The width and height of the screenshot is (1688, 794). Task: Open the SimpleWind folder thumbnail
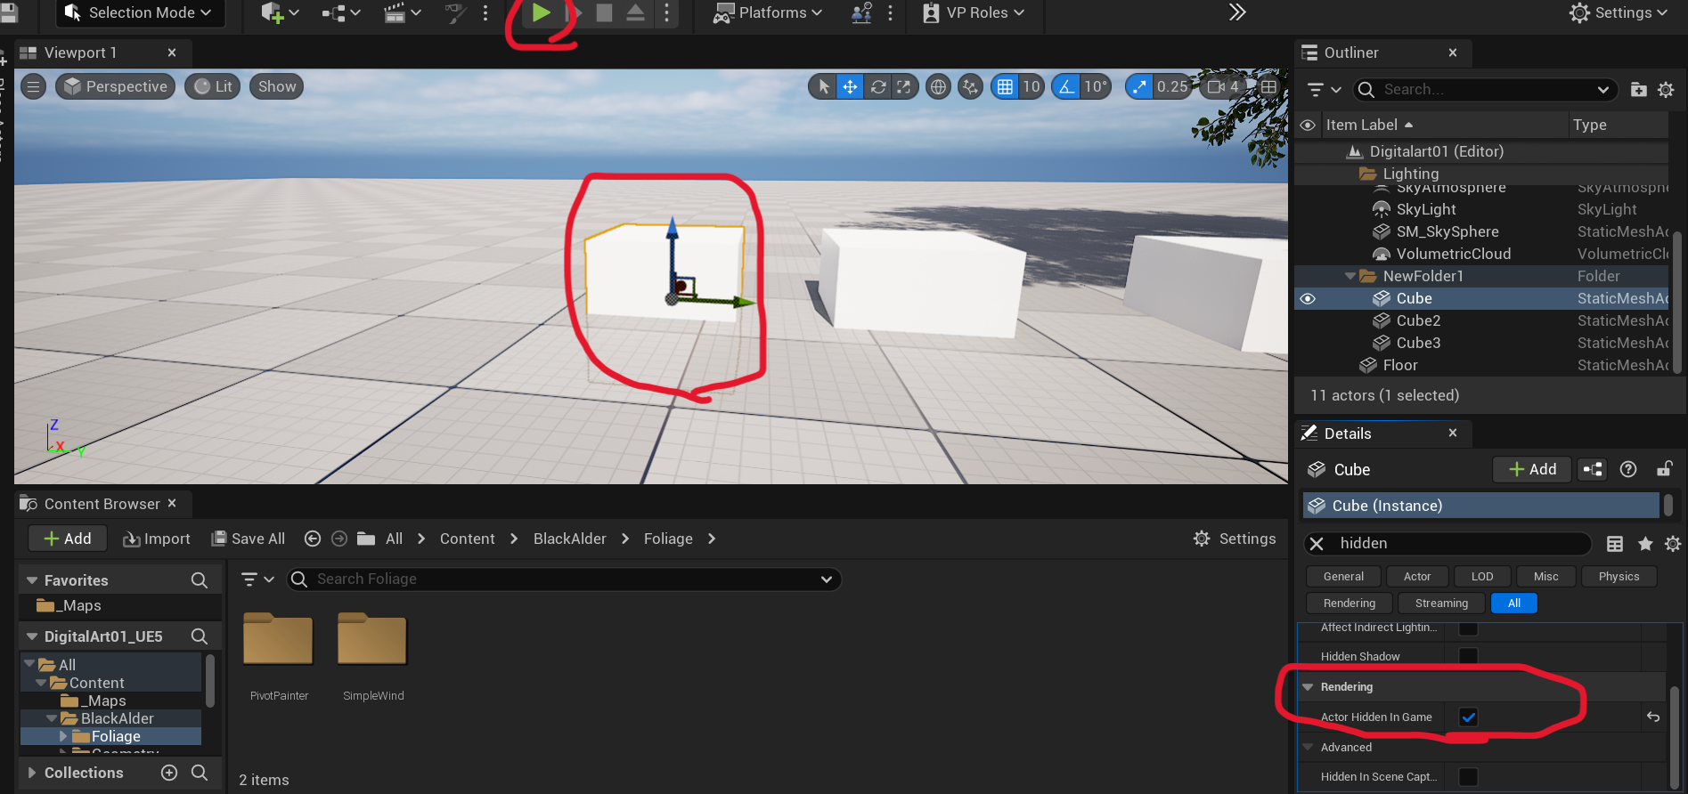pos(372,639)
